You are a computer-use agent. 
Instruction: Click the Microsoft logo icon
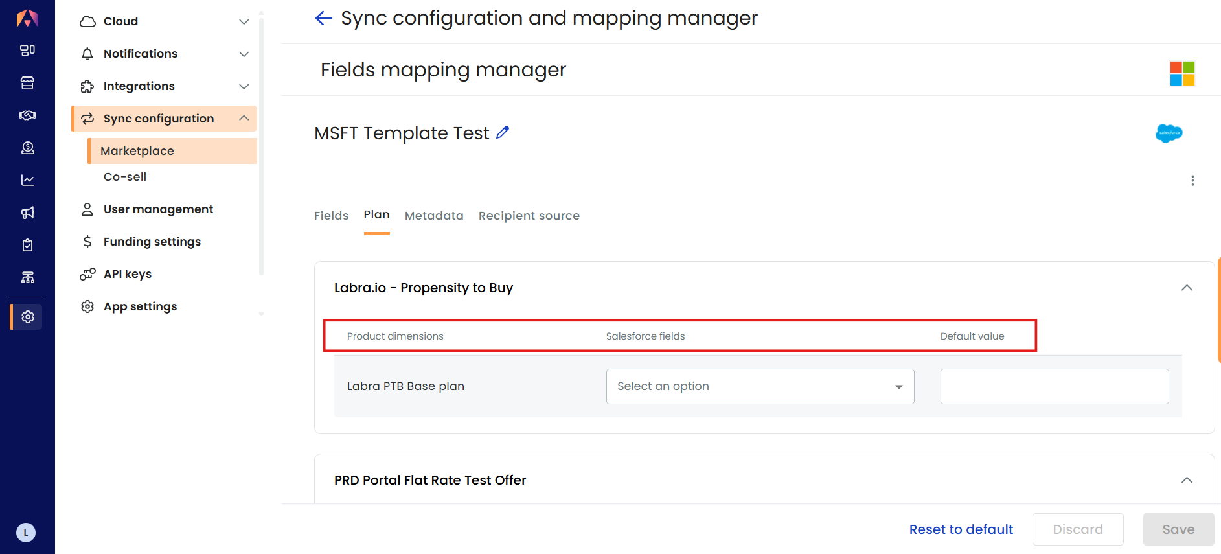1182,73
